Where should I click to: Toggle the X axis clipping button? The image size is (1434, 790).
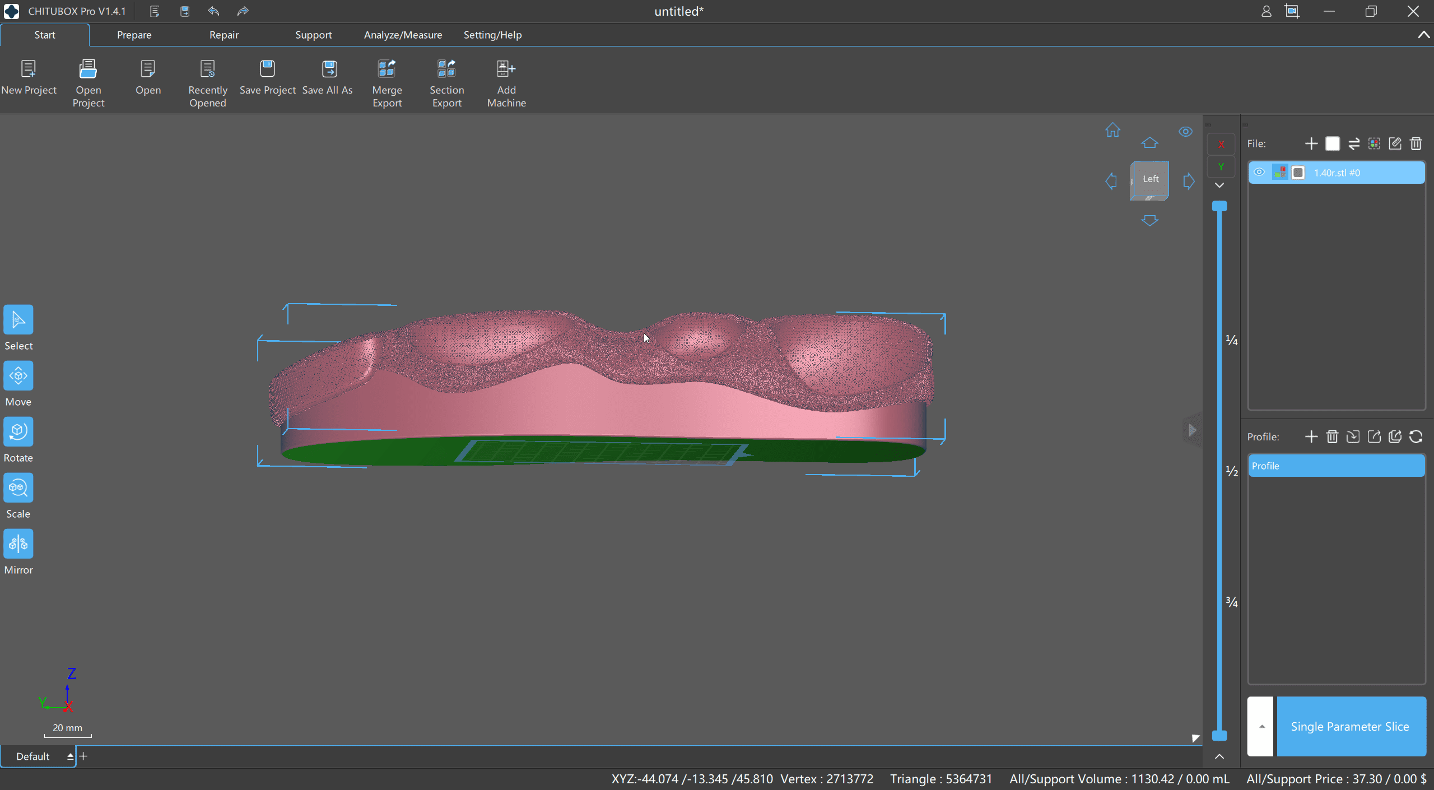1221,145
